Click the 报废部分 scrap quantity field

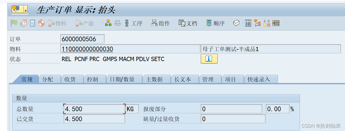point(231,109)
